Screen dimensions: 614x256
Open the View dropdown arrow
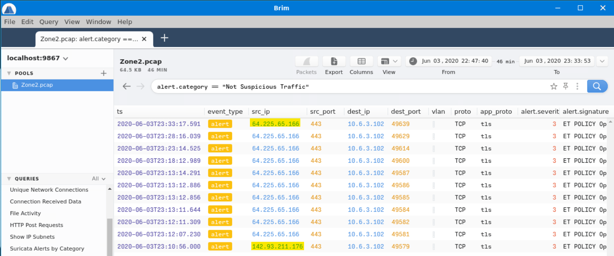click(x=395, y=61)
